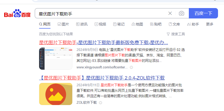Open the 视频 tab

tap(100, 24)
